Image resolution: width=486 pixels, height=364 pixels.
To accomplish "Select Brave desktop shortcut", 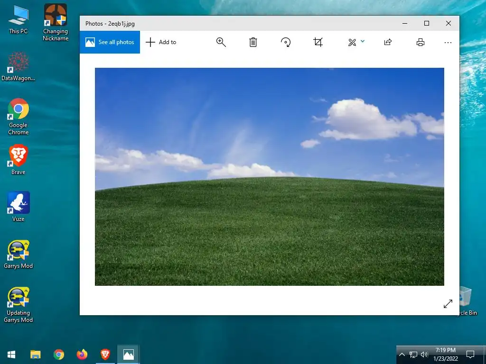I will pyautogui.click(x=19, y=160).
